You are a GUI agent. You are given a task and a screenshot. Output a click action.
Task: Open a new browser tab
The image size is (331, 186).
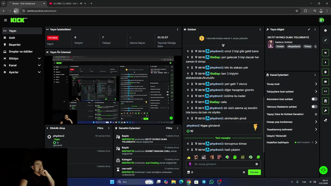click(x=91, y=4)
